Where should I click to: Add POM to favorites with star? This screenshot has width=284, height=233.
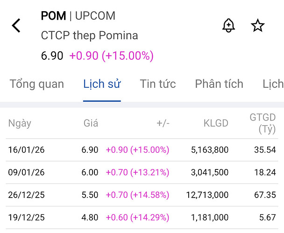click(258, 26)
